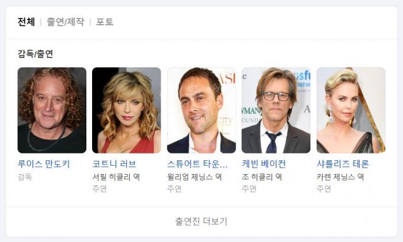
Task: Open the photo above 샤를리즈 테론
Action: coord(351,110)
